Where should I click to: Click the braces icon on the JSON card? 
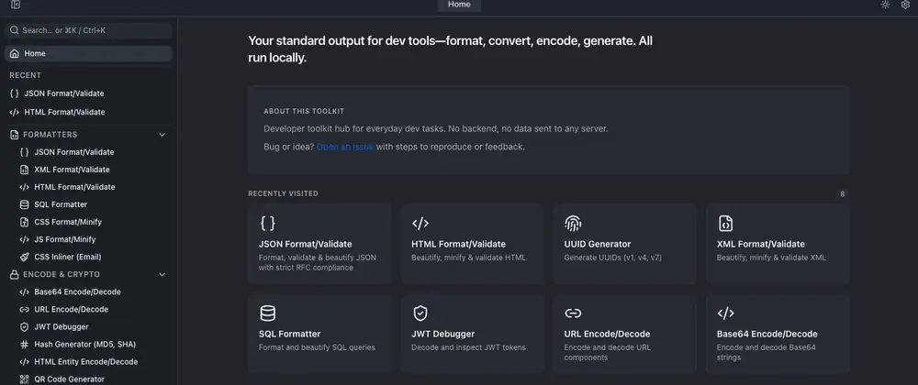(x=267, y=223)
